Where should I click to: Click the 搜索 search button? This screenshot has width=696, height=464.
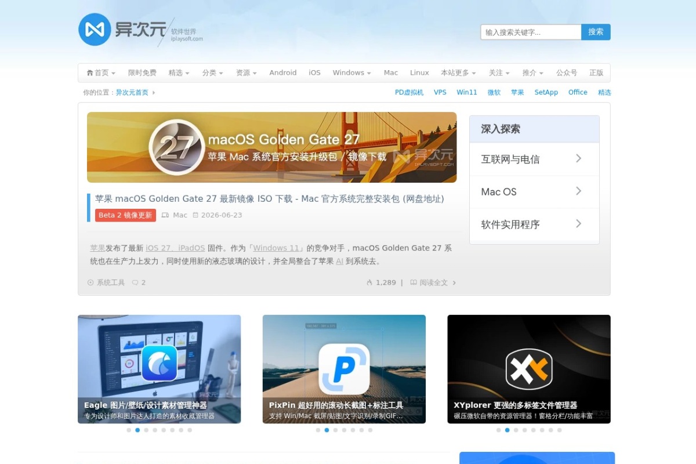coord(596,32)
